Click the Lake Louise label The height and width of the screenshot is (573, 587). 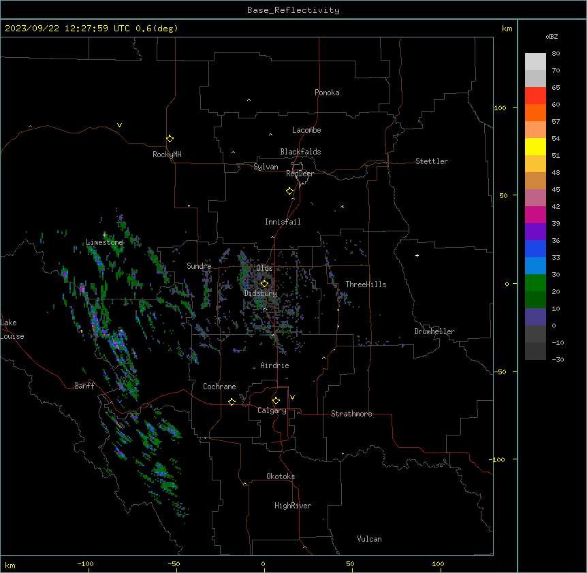(12, 329)
